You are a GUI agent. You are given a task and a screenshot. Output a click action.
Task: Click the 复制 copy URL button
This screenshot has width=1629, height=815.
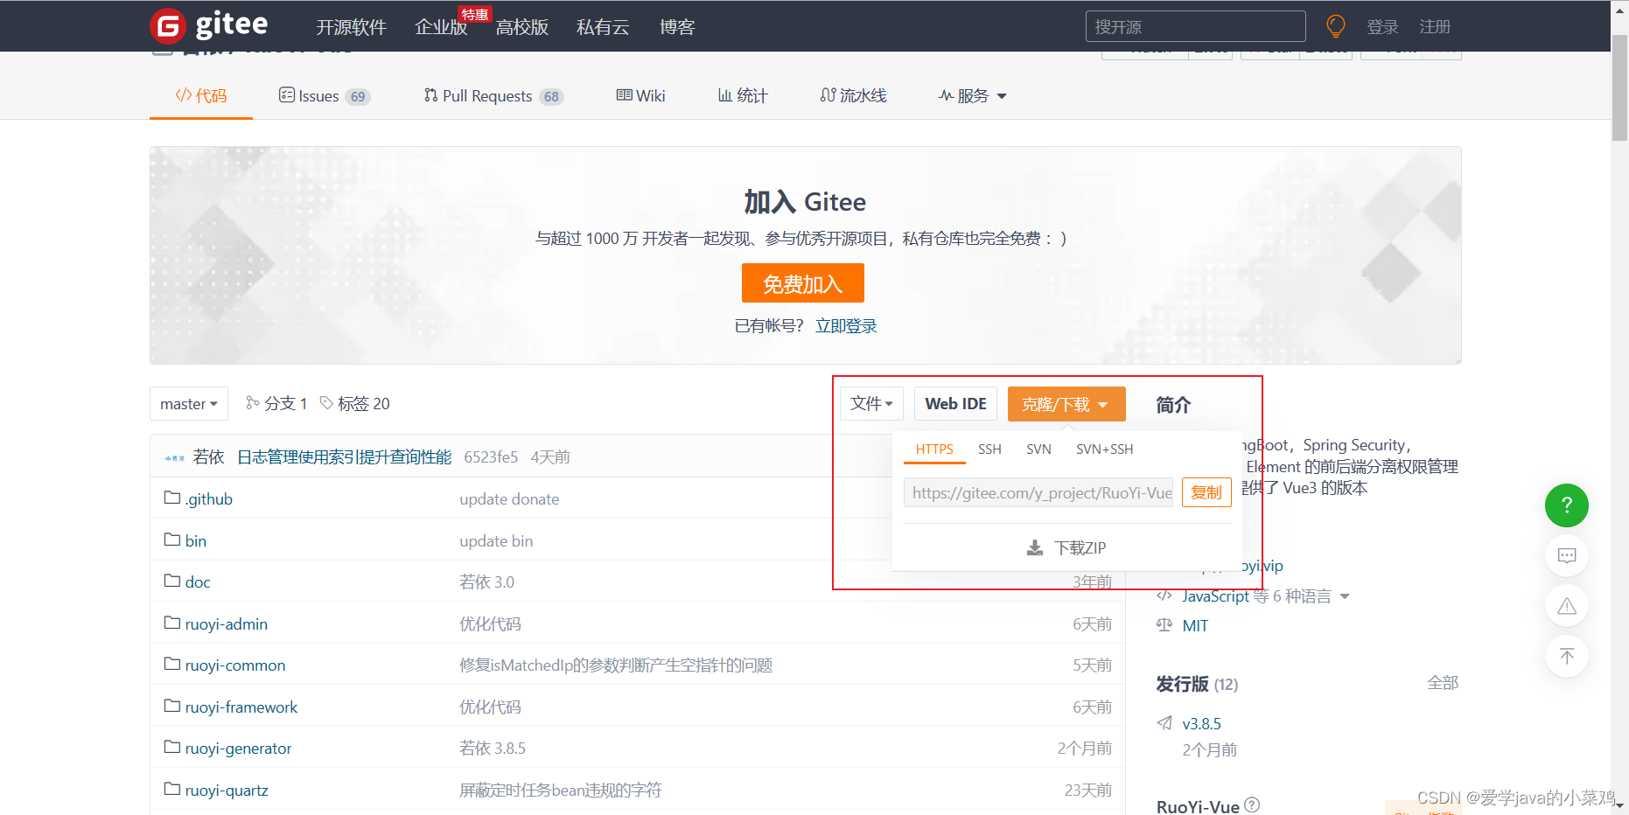pyautogui.click(x=1206, y=492)
